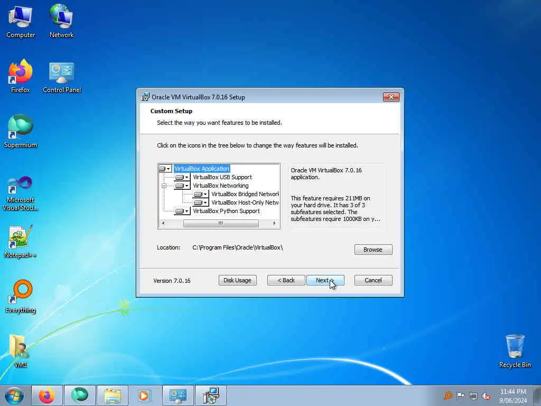Click the feature tree horizontal scrollbar thumb
This screenshot has width=541, height=406.
[x=221, y=224]
